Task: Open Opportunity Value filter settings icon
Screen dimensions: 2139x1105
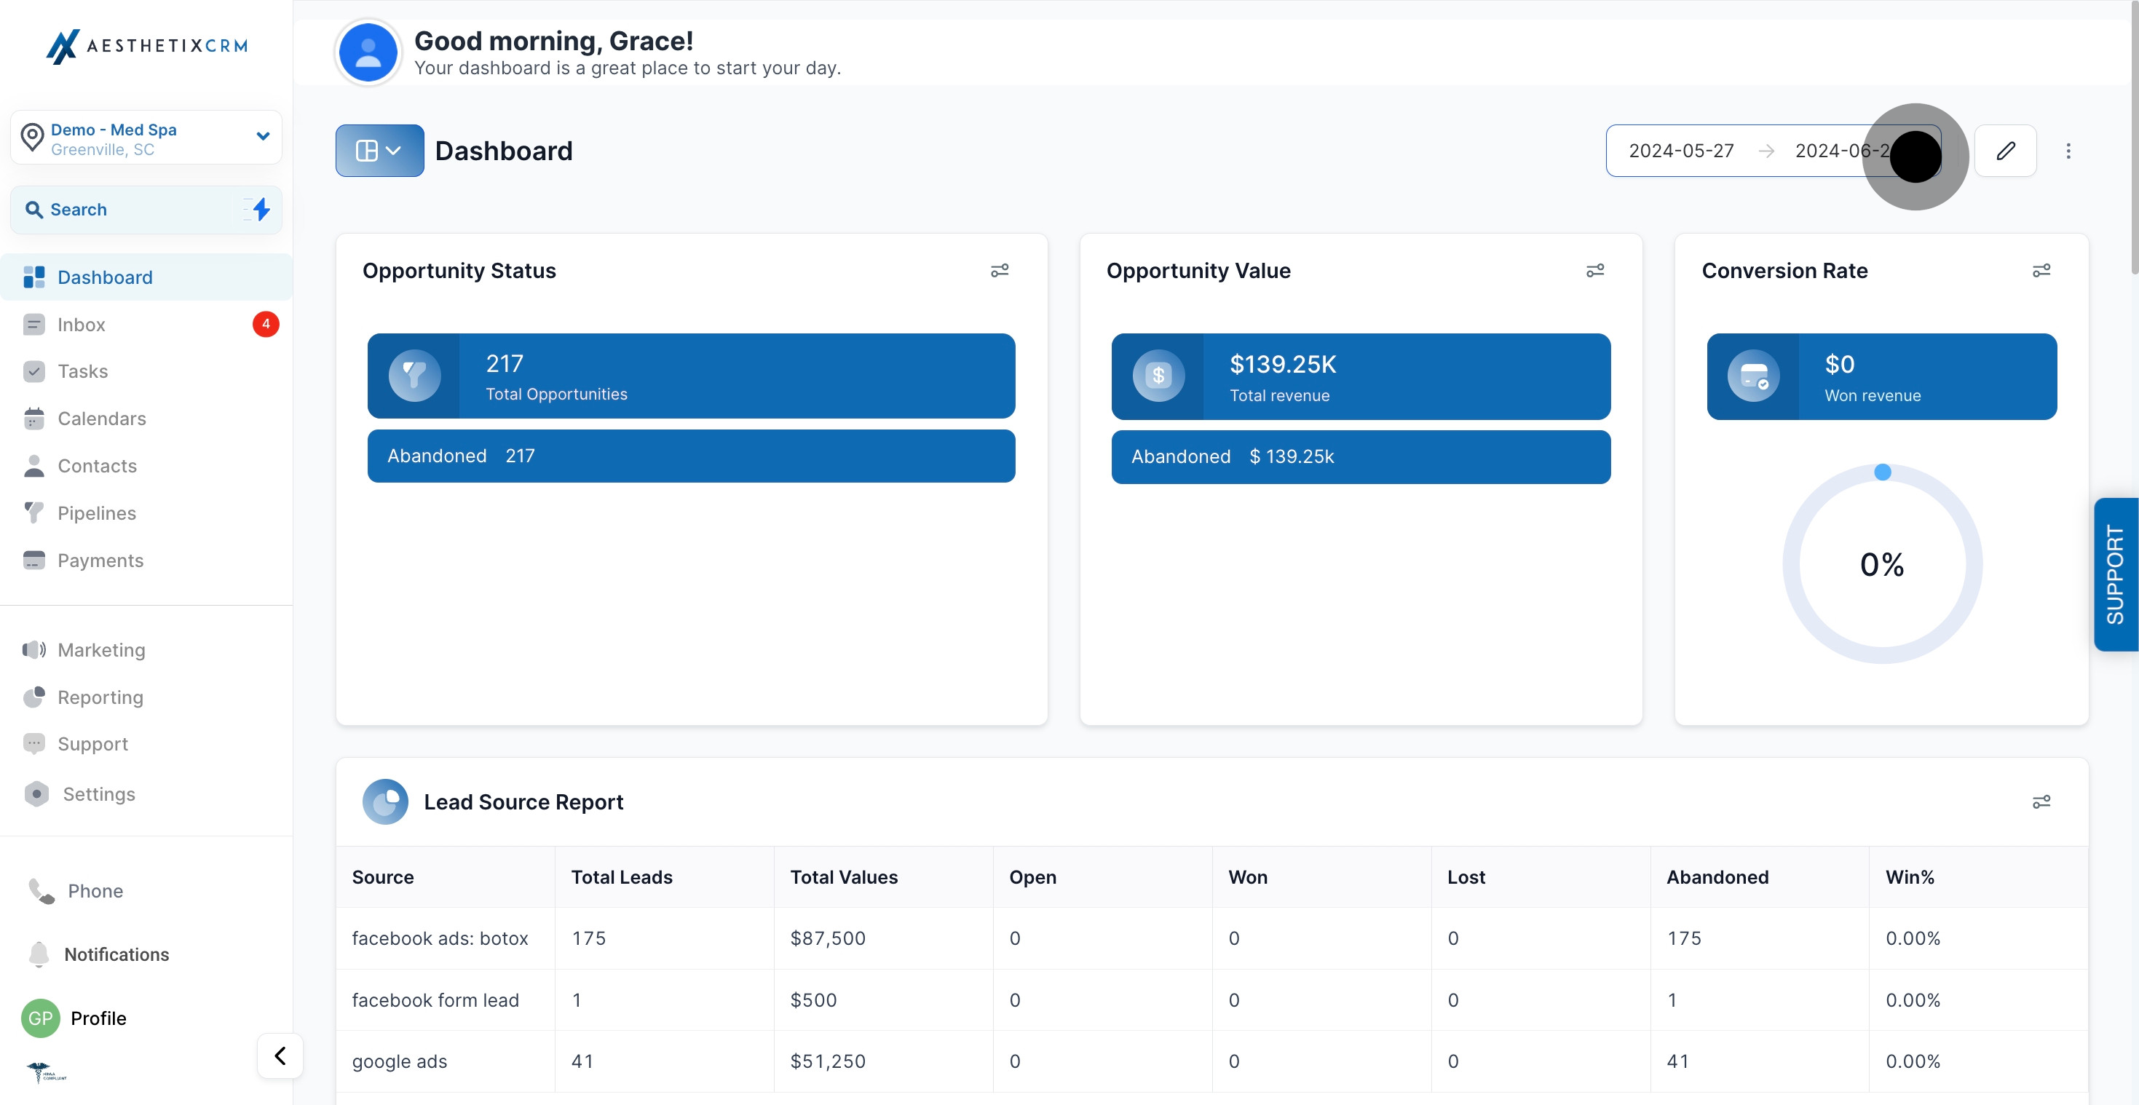Action: pyautogui.click(x=1594, y=271)
